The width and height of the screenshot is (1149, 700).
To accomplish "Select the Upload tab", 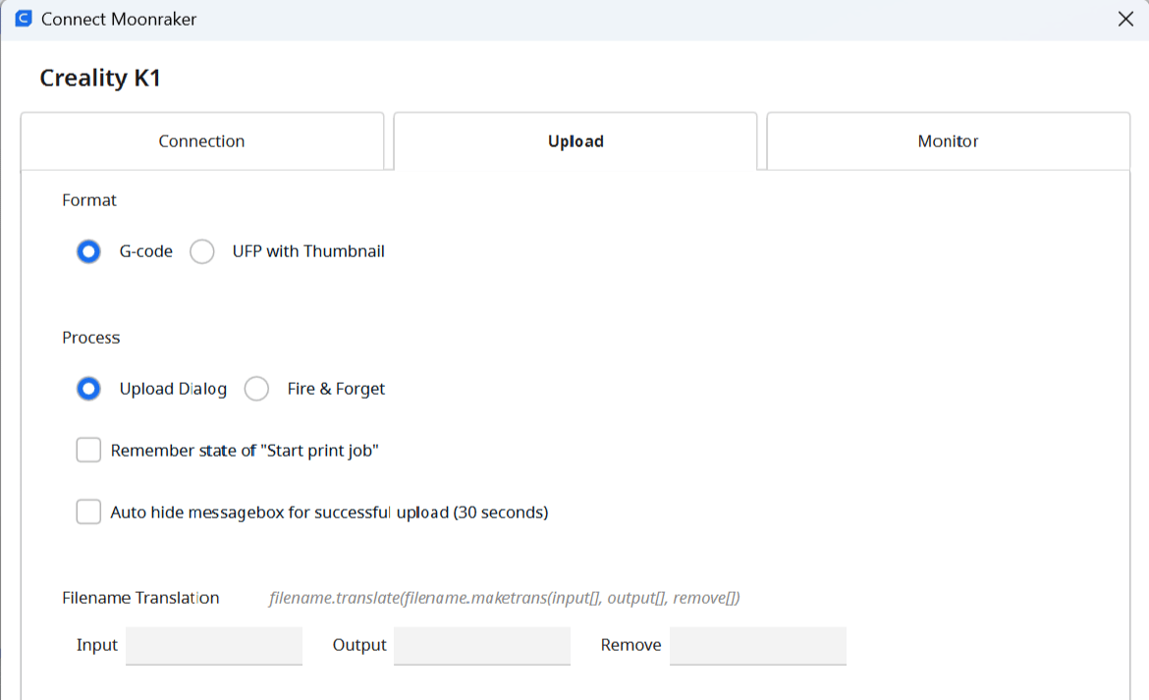I will tap(575, 141).
